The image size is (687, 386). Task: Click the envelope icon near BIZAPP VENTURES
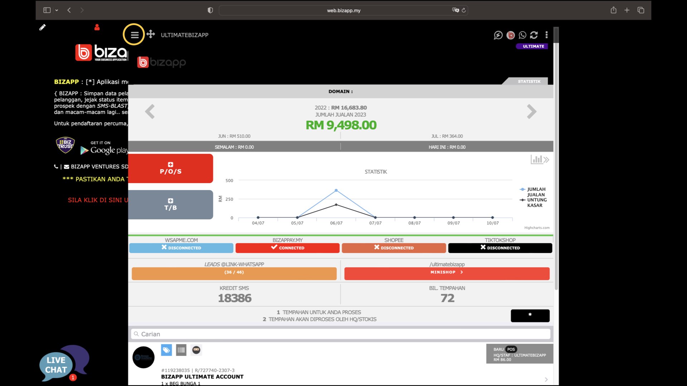[67, 167]
